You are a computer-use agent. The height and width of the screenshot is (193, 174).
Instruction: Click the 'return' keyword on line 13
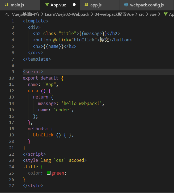41,97
